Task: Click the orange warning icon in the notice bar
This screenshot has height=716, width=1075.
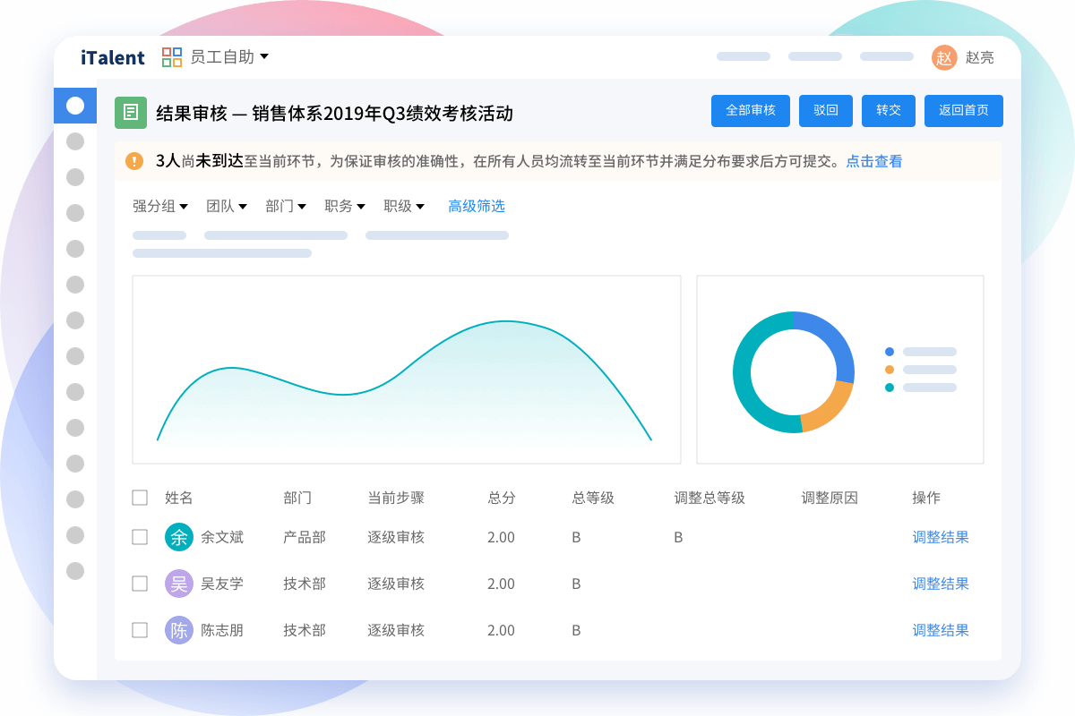Action: pyautogui.click(x=134, y=162)
